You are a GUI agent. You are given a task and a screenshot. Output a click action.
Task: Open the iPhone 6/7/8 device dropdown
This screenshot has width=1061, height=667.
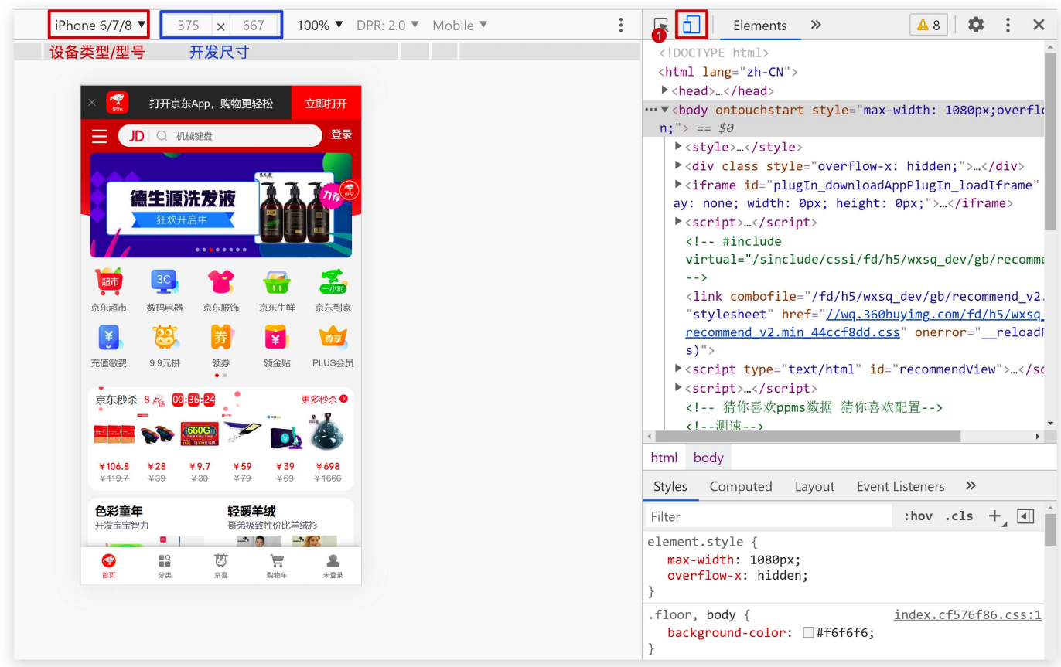tap(99, 26)
